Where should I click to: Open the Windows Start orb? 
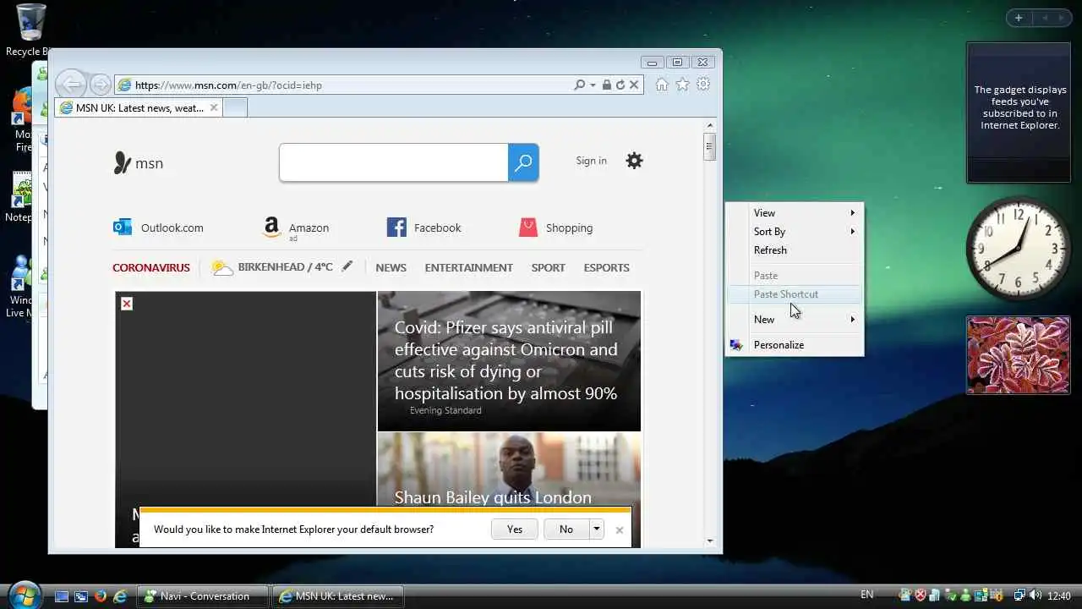click(26, 595)
